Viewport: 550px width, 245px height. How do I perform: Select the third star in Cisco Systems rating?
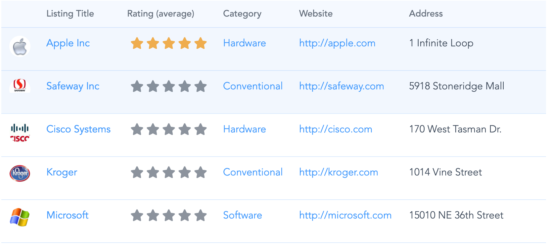pyautogui.click(x=169, y=129)
